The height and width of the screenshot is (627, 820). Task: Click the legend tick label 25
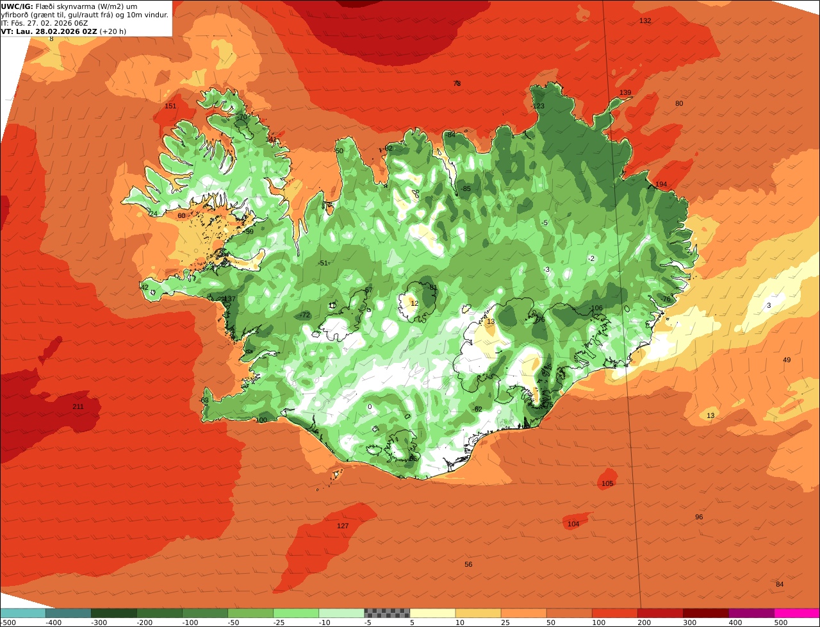click(x=505, y=623)
